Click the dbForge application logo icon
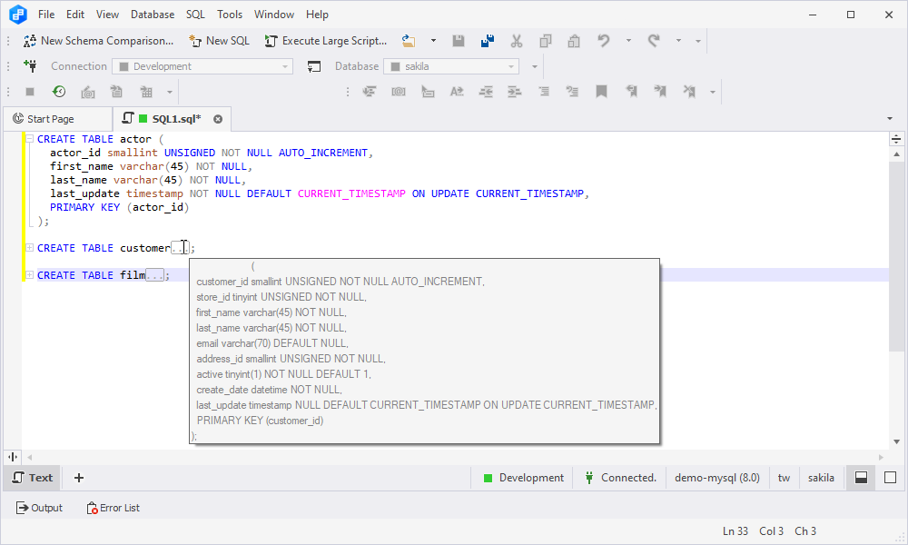Screen dimensions: 908x545 [18, 15]
